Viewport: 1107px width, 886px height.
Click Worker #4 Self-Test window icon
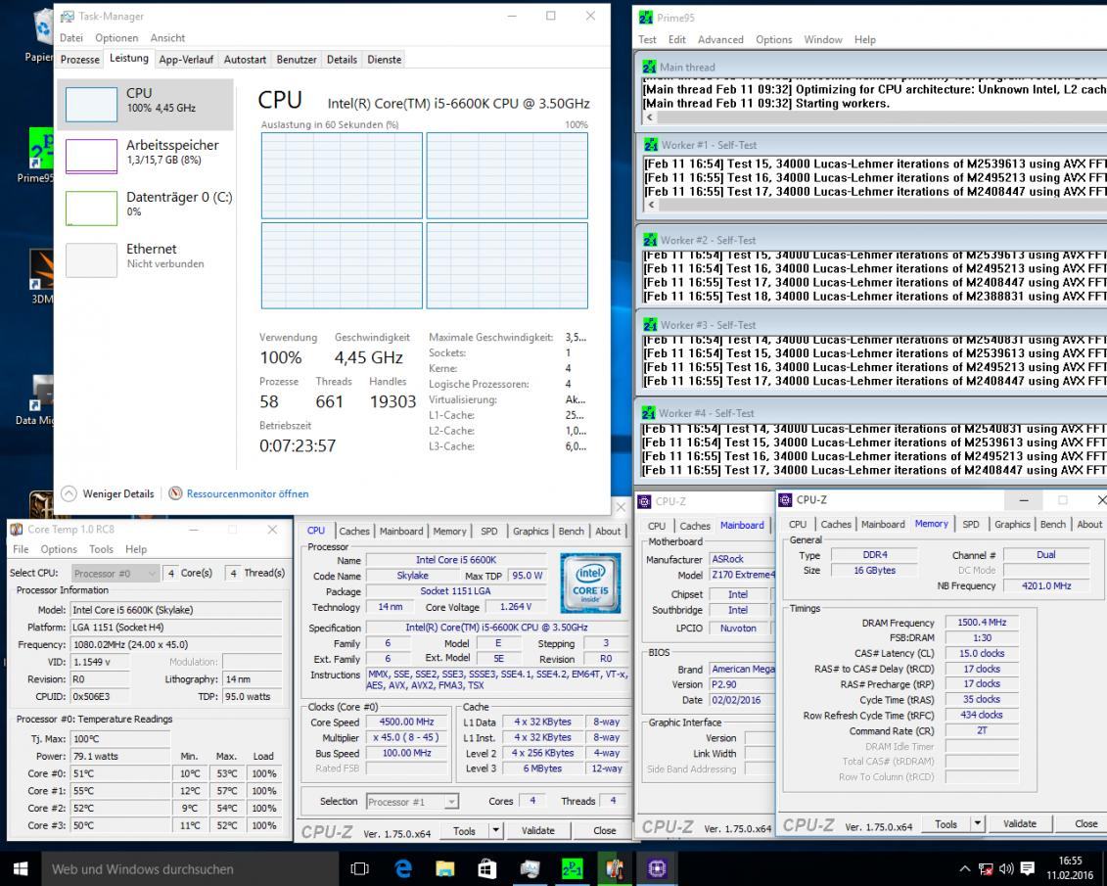coord(648,413)
